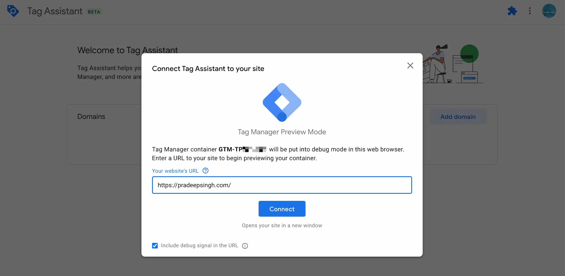Image resolution: width=565 pixels, height=276 pixels.
Task: Click the Google Tag Manager diamond logo
Action: (x=282, y=102)
